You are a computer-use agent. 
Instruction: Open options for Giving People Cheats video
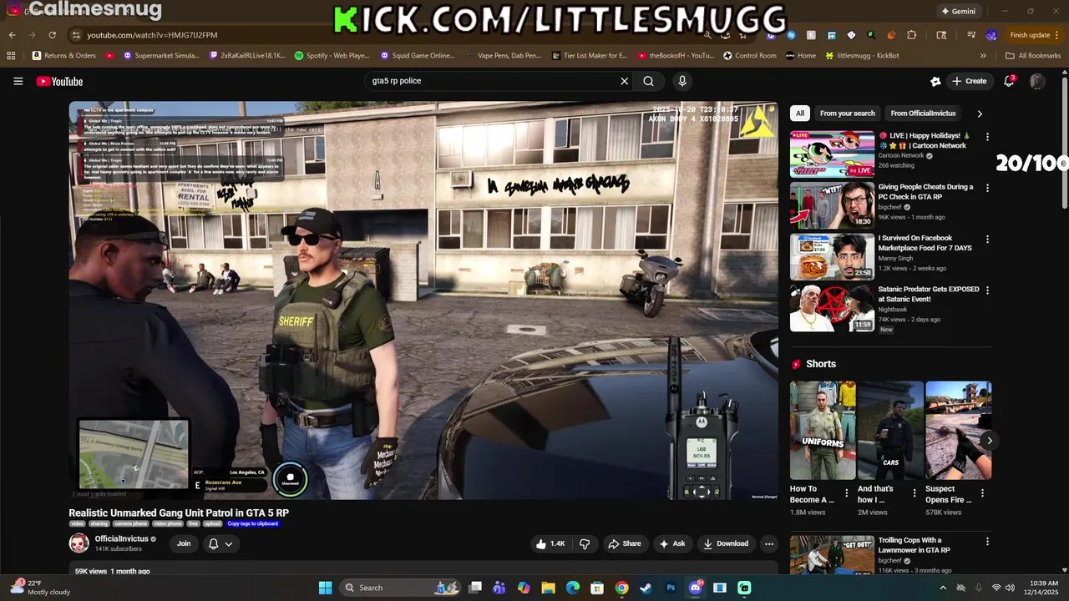[x=987, y=188]
